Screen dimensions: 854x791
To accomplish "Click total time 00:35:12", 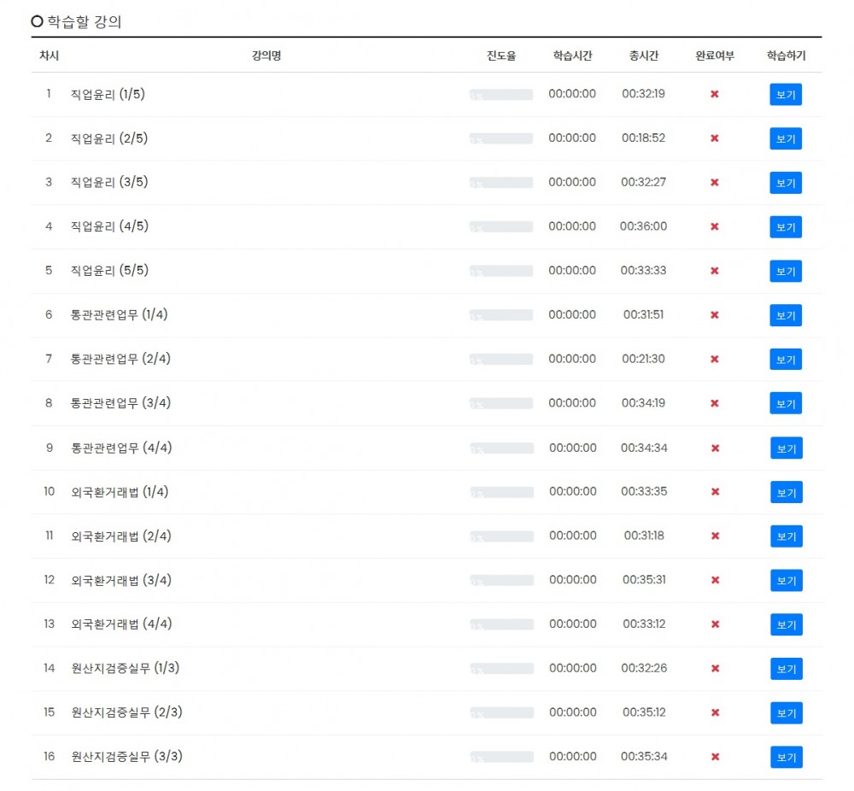I will 644,712.
